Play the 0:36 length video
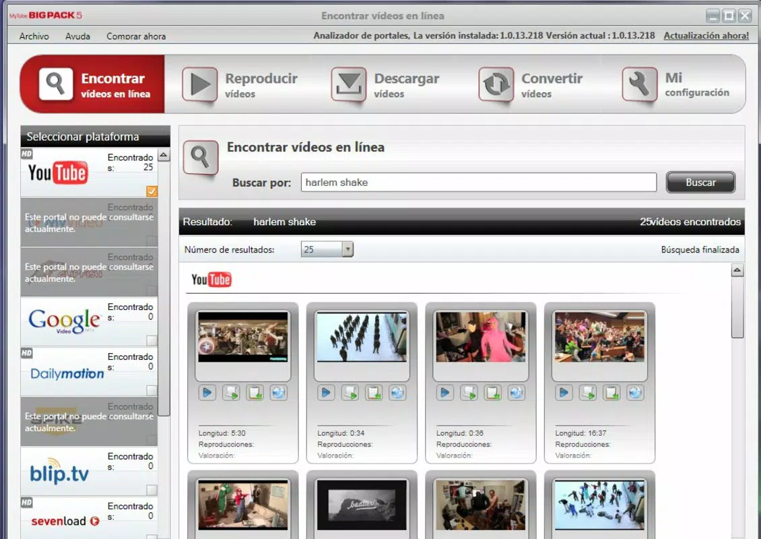761x539 pixels. (445, 392)
